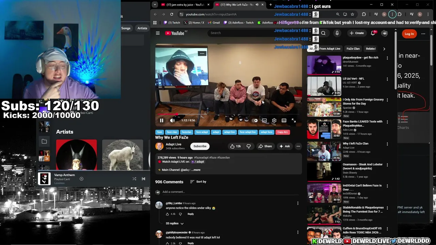Switch to the Artists tab in music app

click(x=142, y=28)
